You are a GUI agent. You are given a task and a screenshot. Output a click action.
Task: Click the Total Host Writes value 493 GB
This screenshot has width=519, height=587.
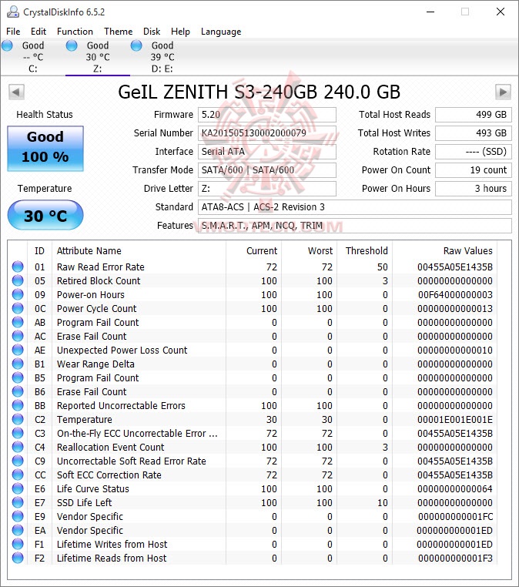coord(474,133)
